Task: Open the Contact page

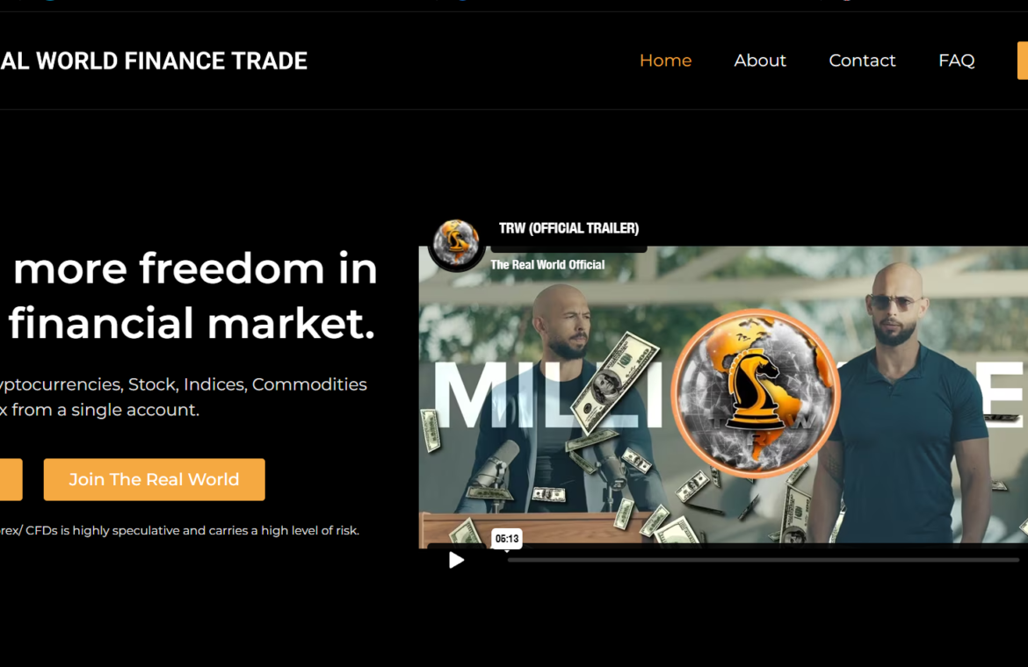Action: click(862, 61)
